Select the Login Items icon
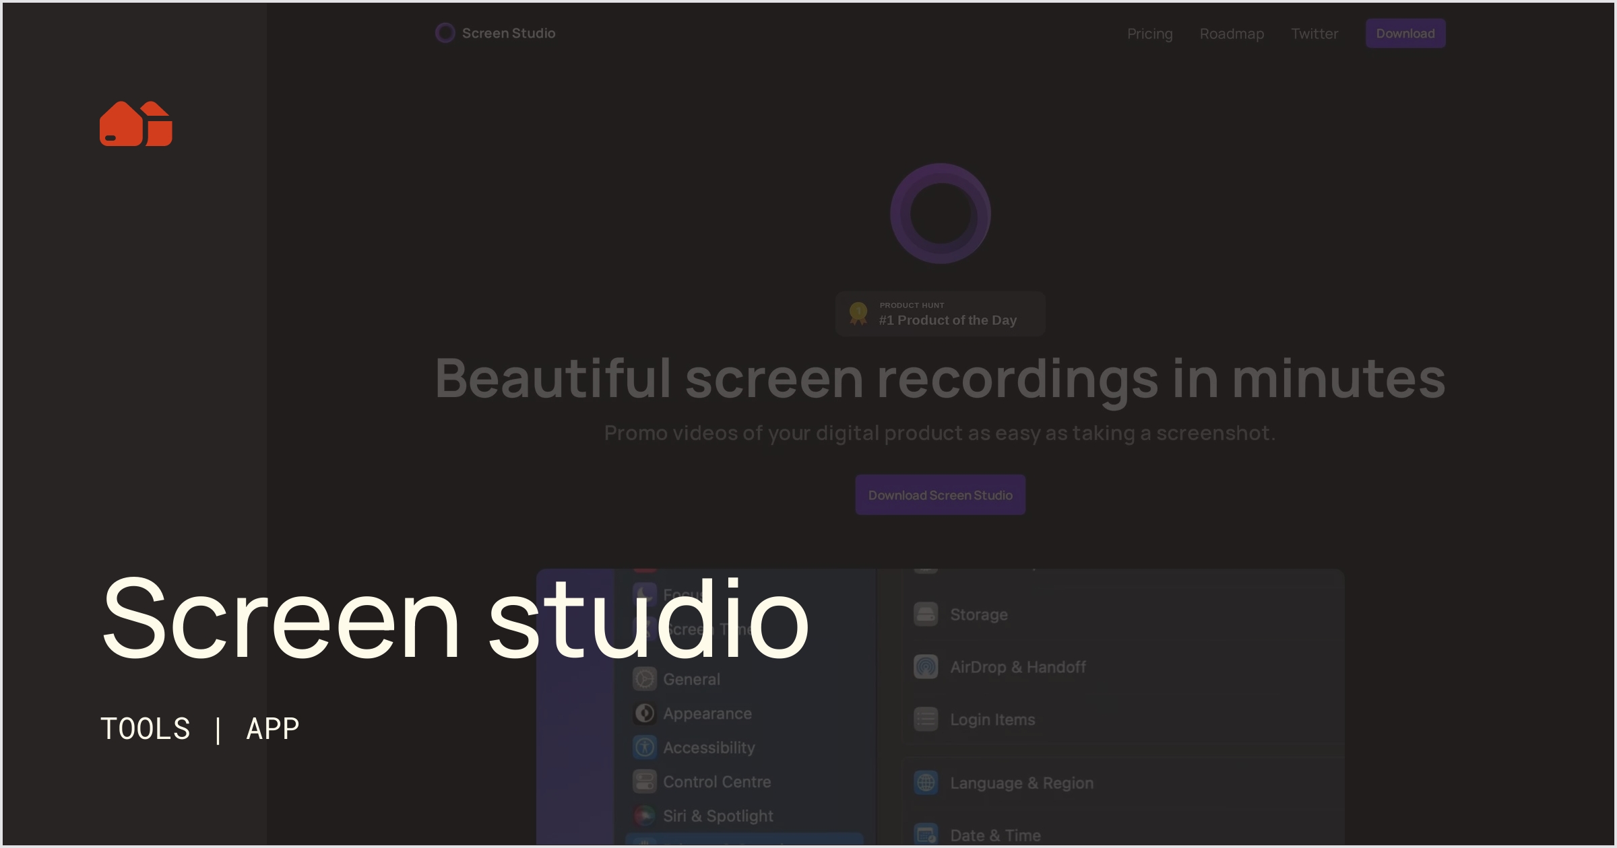 point(926,719)
